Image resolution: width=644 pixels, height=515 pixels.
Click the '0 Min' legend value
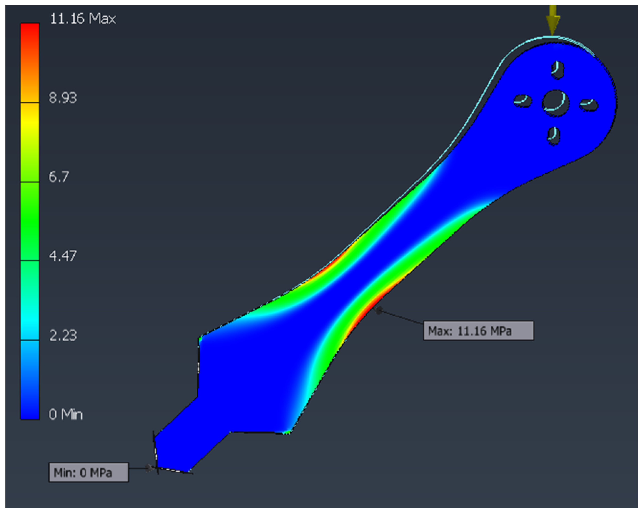tap(65, 414)
